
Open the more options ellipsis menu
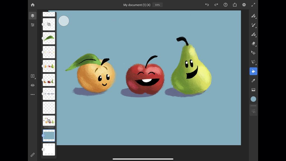(33, 94)
